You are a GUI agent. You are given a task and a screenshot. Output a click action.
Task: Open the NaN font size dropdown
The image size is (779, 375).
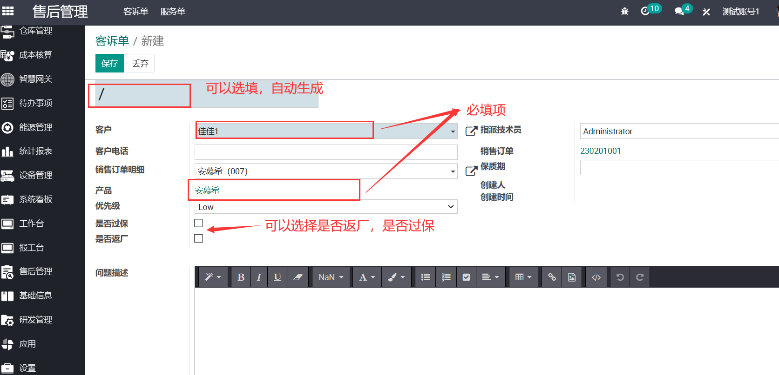coord(331,277)
